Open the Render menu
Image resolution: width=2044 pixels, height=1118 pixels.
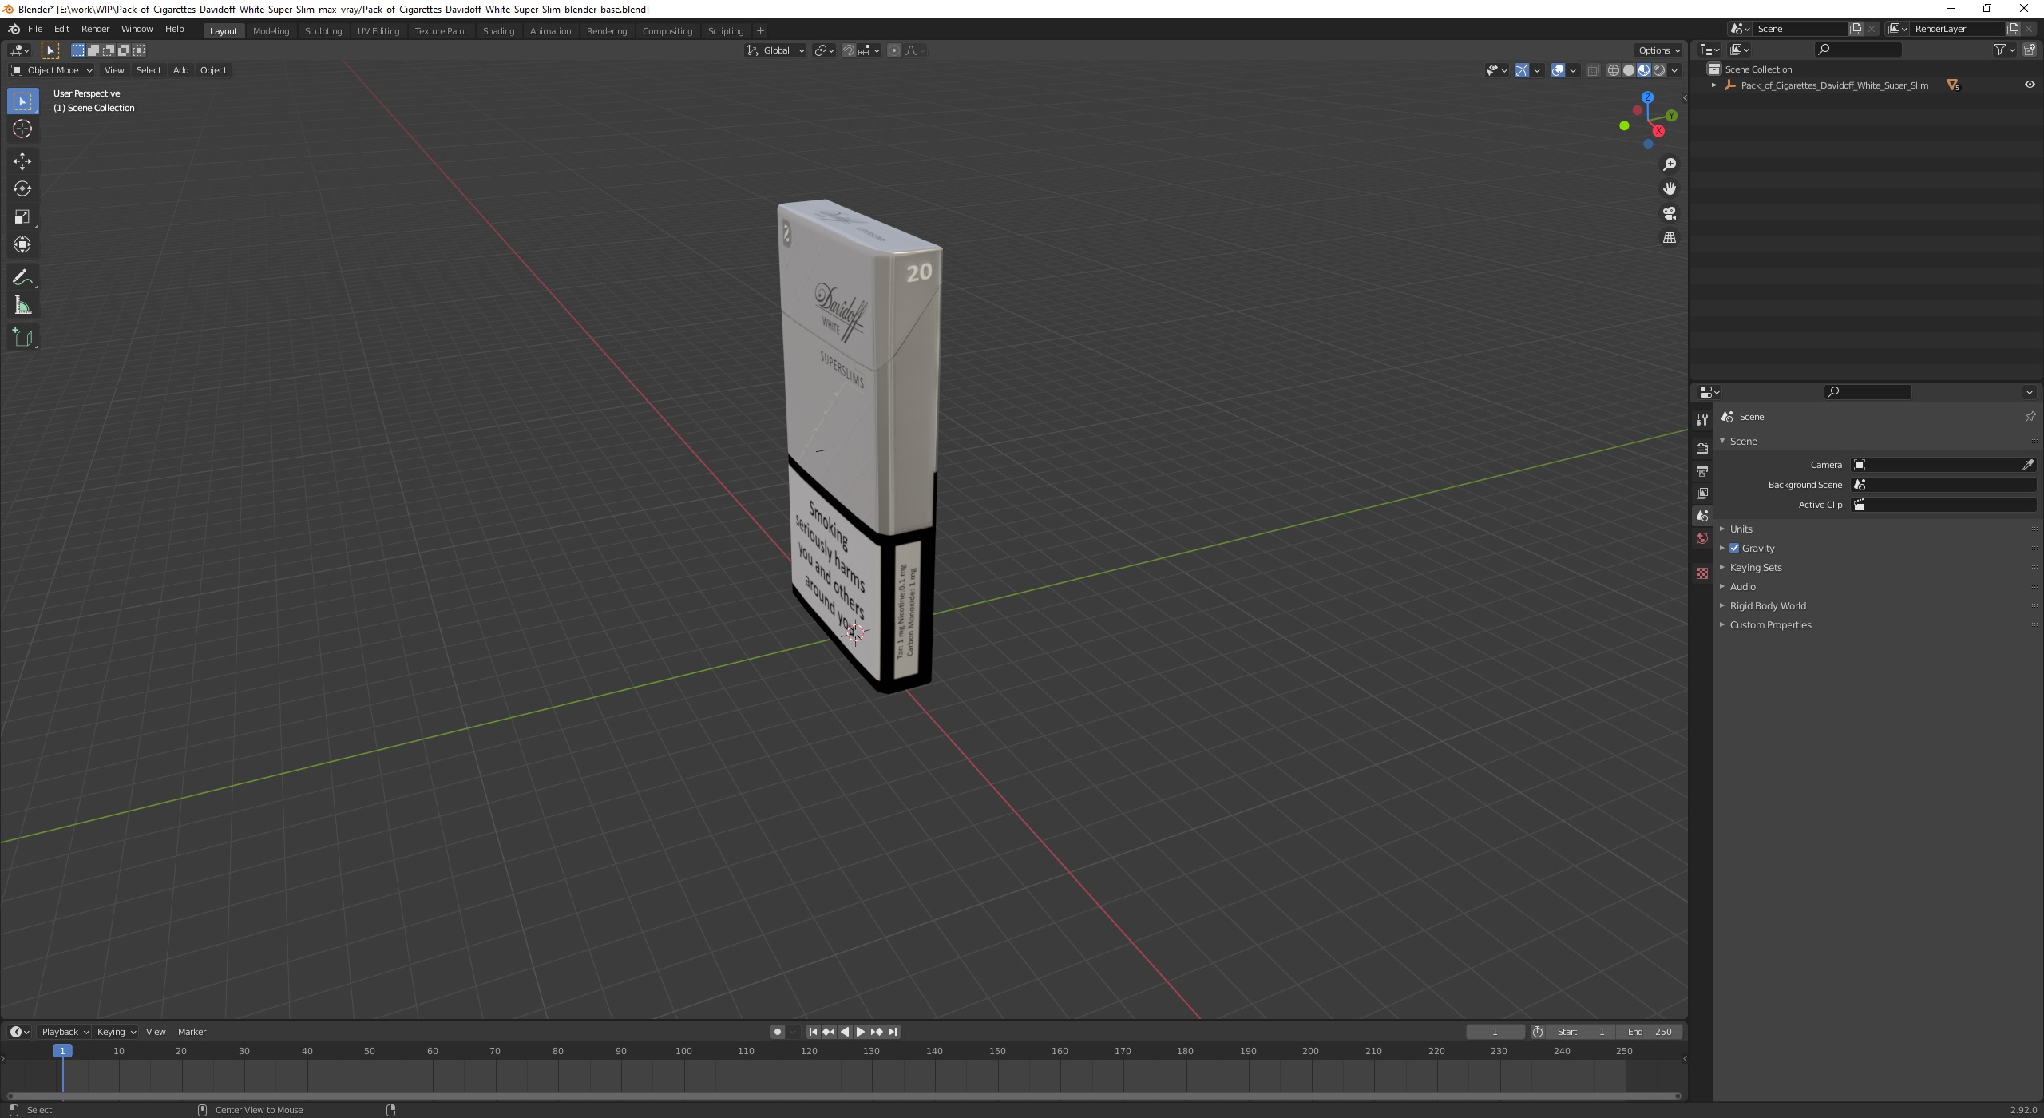tap(95, 29)
